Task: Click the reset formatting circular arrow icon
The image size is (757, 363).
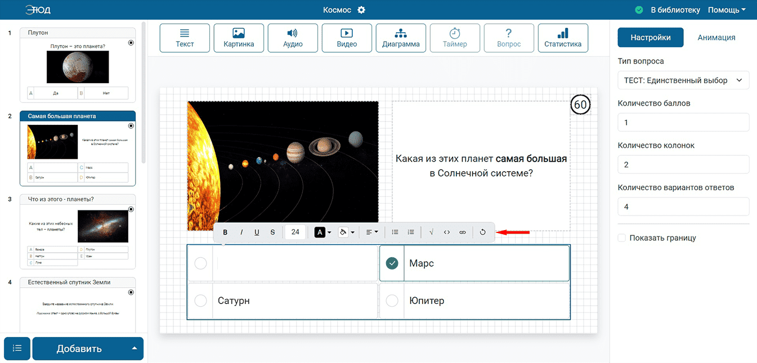Action: tap(482, 232)
